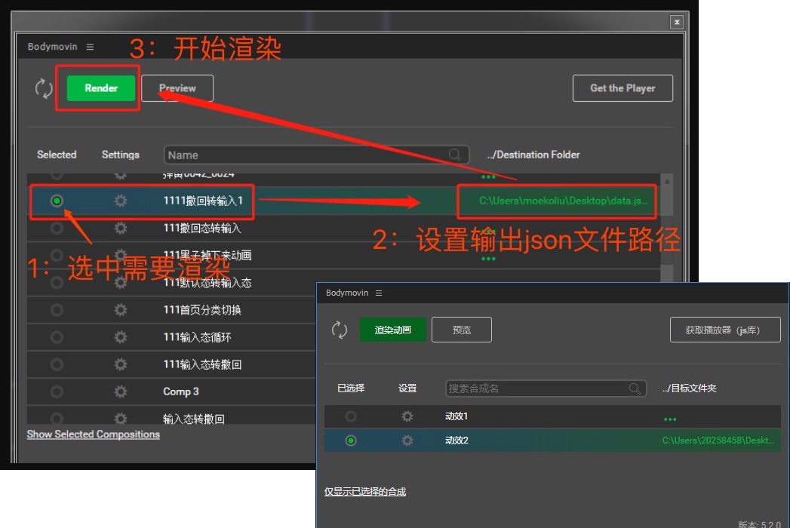The height and width of the screenshot is (528, 790).
Task: Click the 搜索合成名 search field
Action: (x=536, y=388)
